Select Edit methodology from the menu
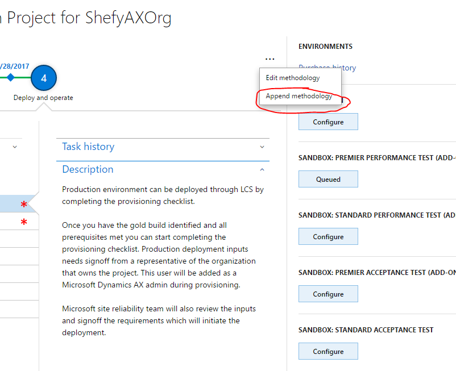The height and width of the screenshot is (371, 456). pos(293,78)
